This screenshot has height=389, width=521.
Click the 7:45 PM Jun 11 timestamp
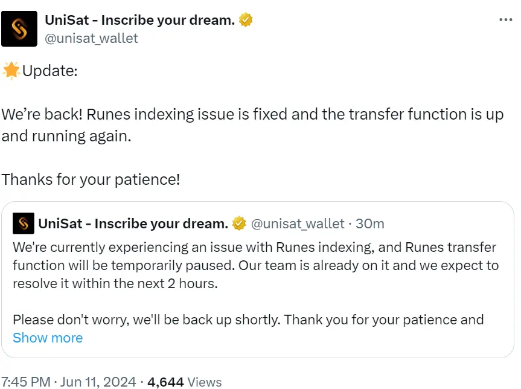(x=66, y=381)
